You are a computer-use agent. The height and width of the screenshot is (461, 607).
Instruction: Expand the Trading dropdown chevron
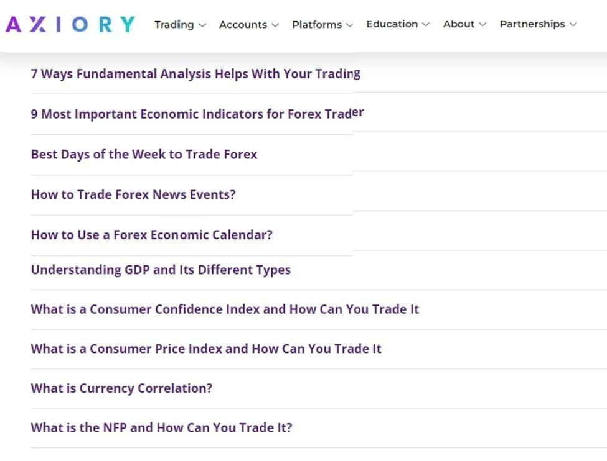point(202,25)
